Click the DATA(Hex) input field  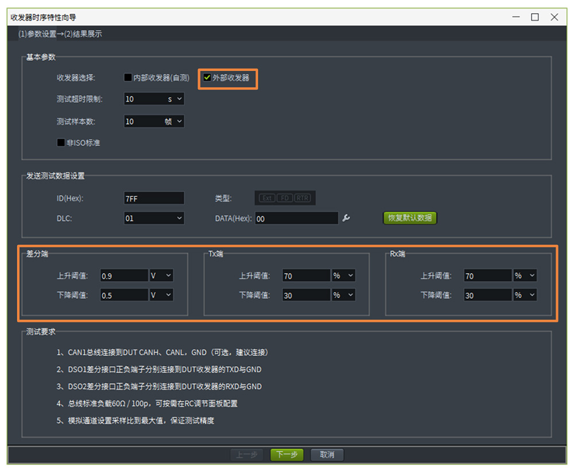296,218
